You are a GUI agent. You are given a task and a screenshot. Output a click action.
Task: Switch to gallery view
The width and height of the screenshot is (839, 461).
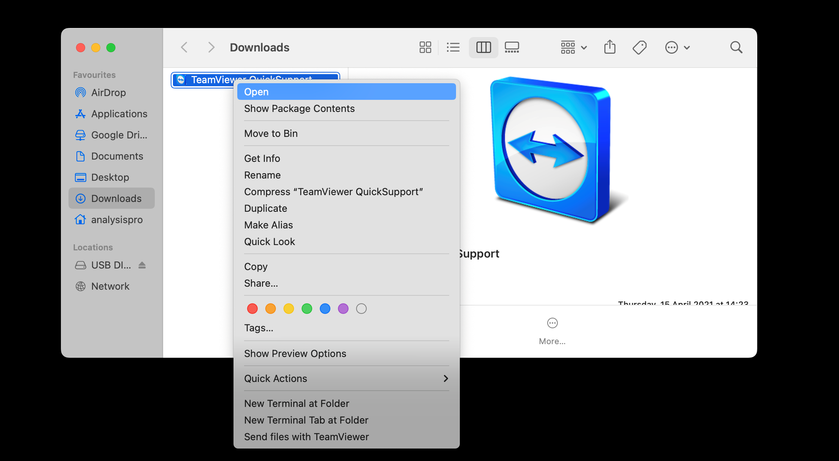pos(512,47)
